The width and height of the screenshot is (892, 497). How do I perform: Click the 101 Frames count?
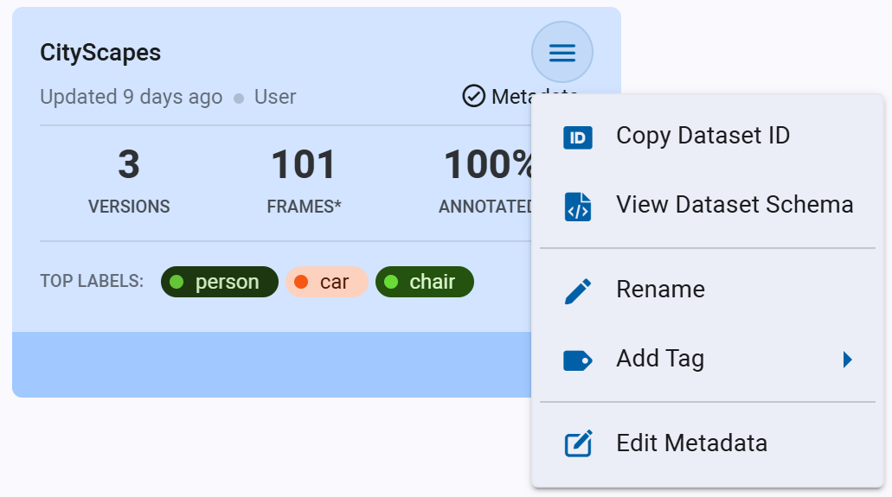[x=304, y=166]
